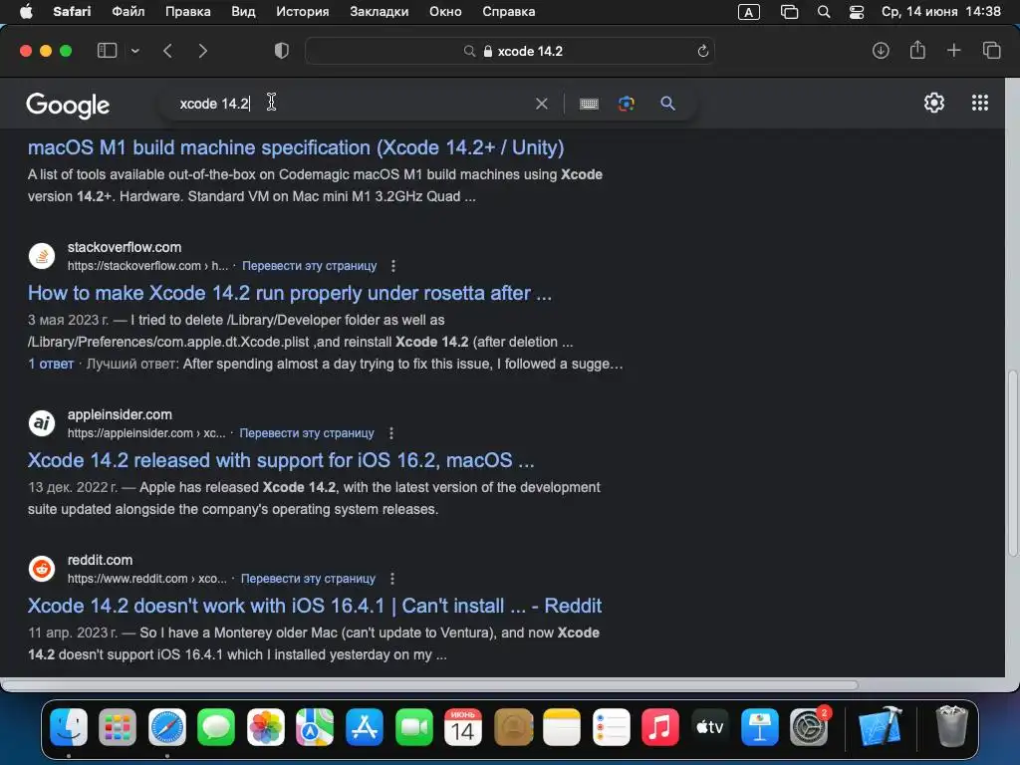Open the privacy report shield icon
The image size is (1020, 765).
282,51
